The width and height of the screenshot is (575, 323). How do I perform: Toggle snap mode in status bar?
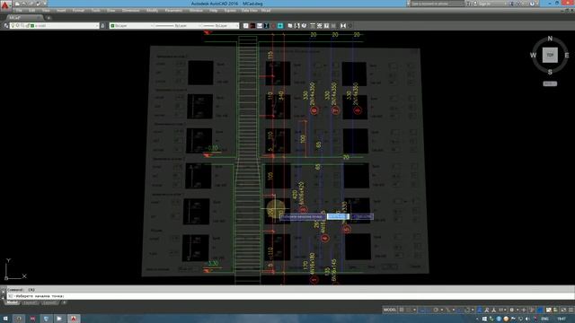pyautogui.click(x=409, y=310)
